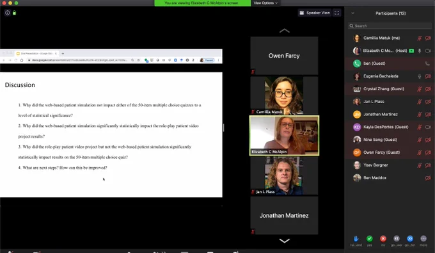Close the Oral Presentation browser tab
This screenshot has height=253, width=435.
(x=56, y=53)
